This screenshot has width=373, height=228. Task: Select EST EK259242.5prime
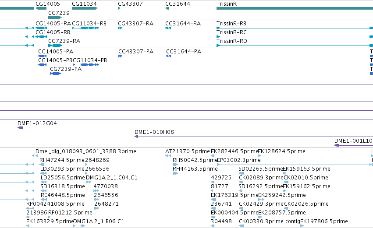pyautogui.click(x=282, y=195)
